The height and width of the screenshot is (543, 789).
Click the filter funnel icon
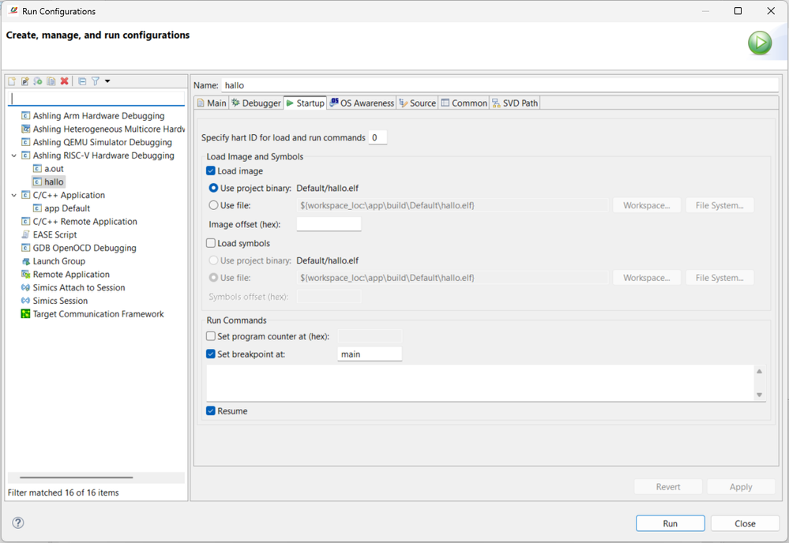(96, 81)
